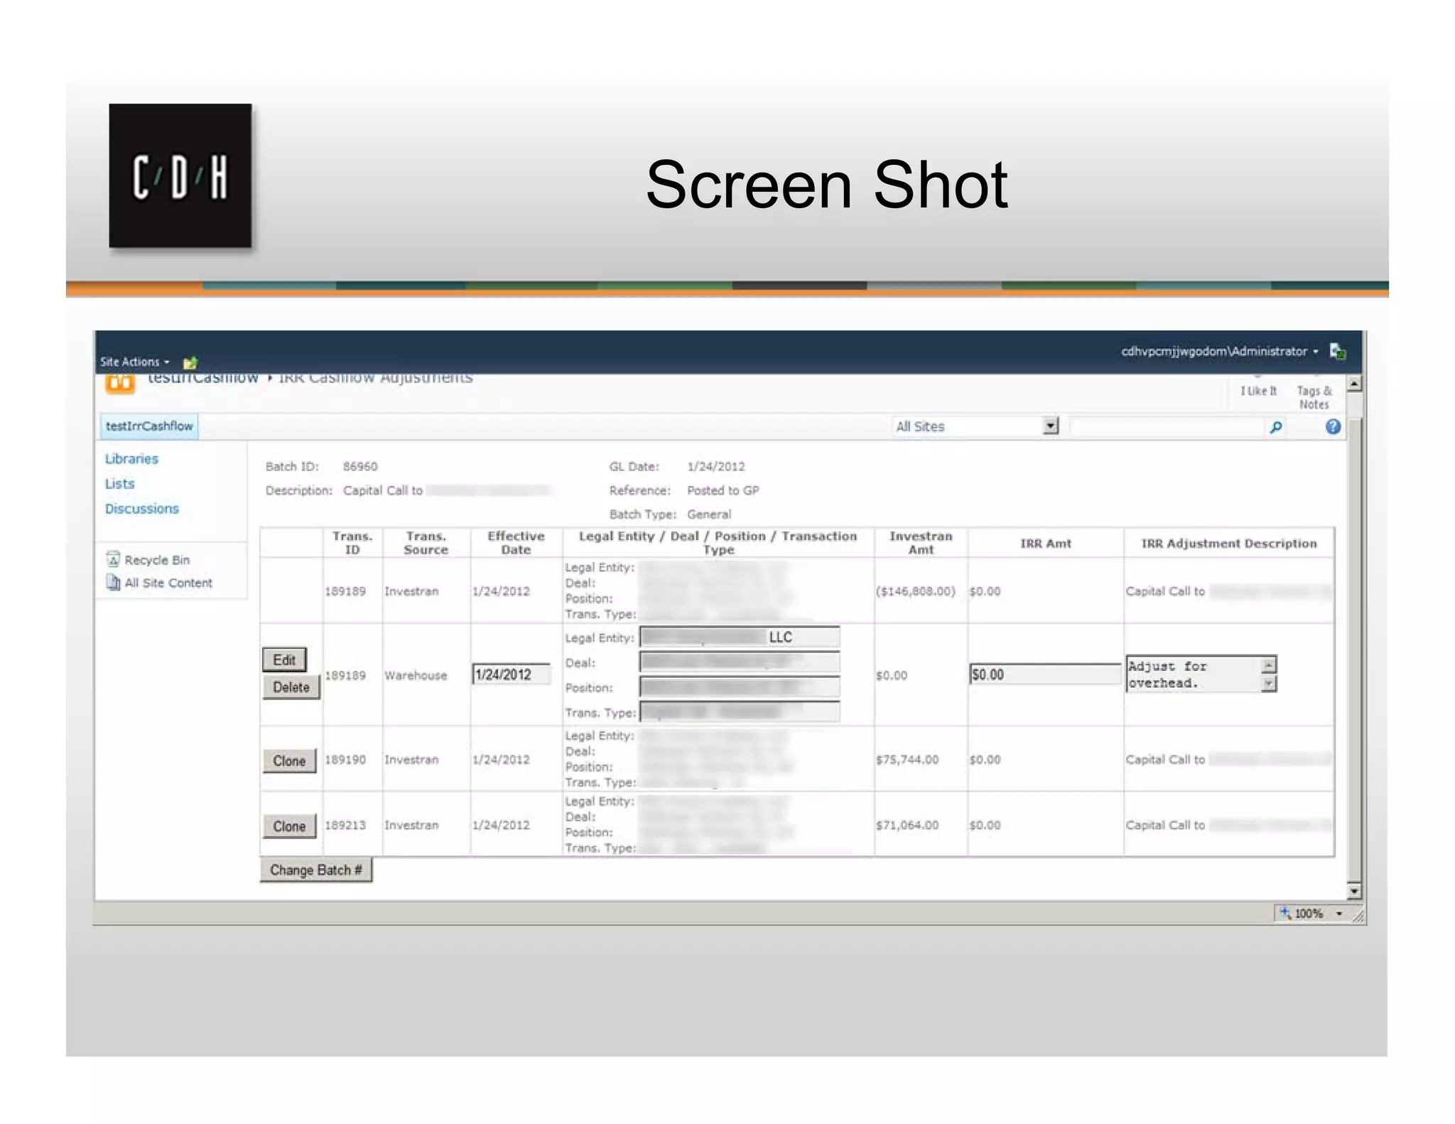
Task: Click the Investran Amt column header
Action: (x=921, y=543)
